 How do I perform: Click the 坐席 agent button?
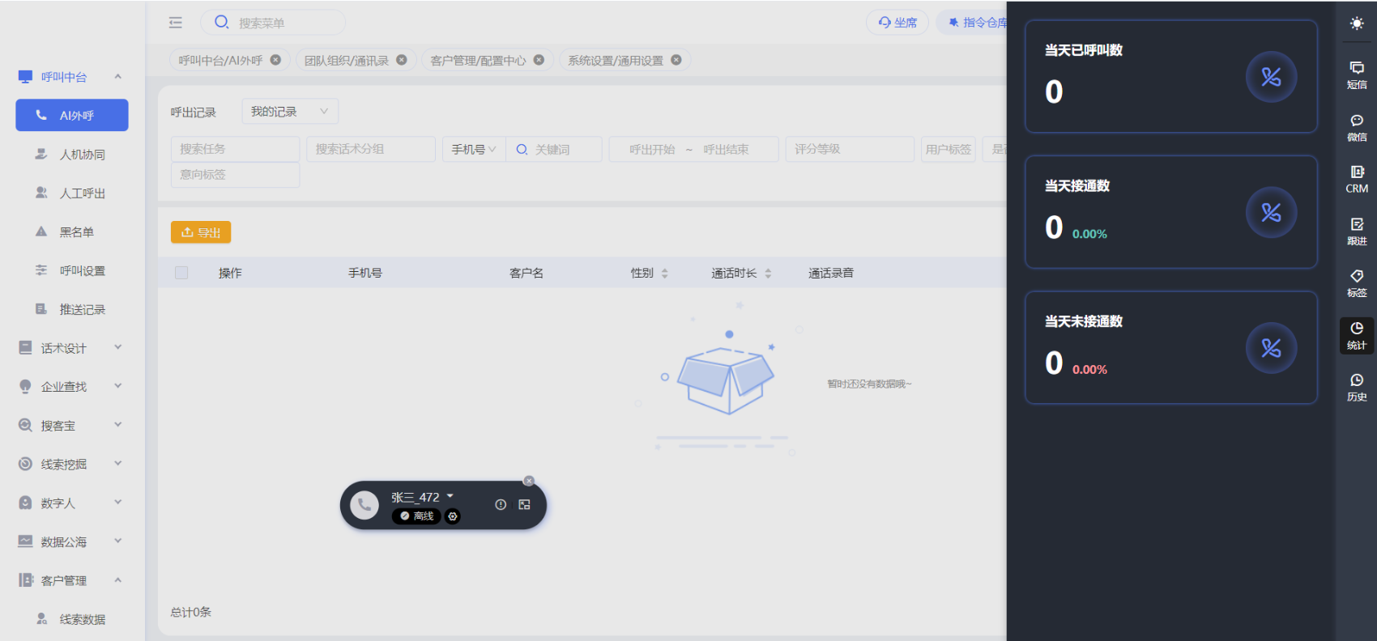coord(897,23)
